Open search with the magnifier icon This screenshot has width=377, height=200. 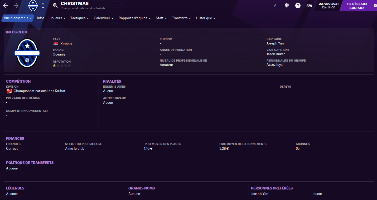[55, 6]
